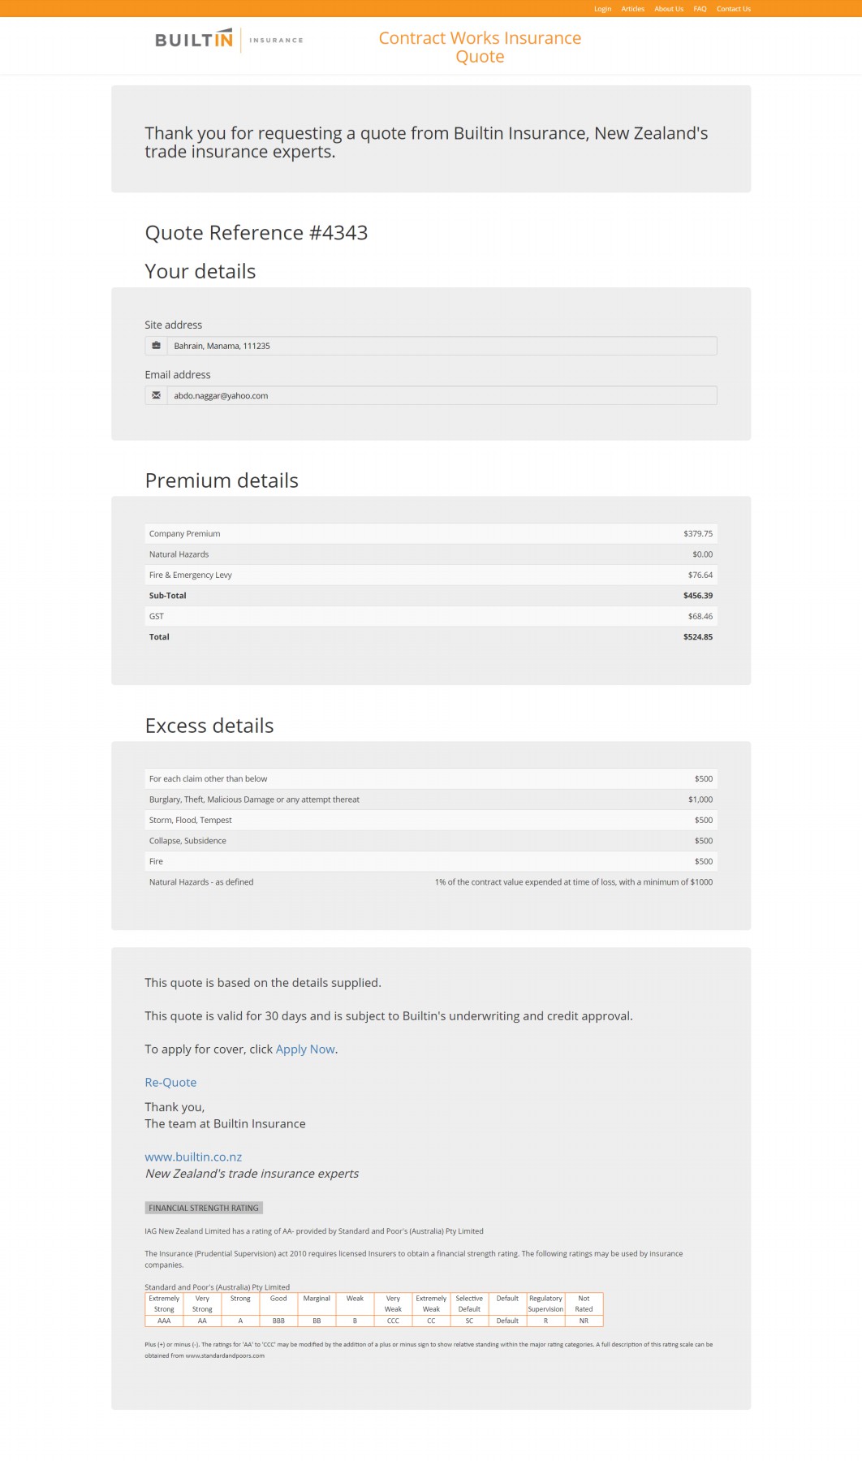Click the Financial Strength Rating label
Viewport: 862px width, 1461px height.
[204, 1208]
